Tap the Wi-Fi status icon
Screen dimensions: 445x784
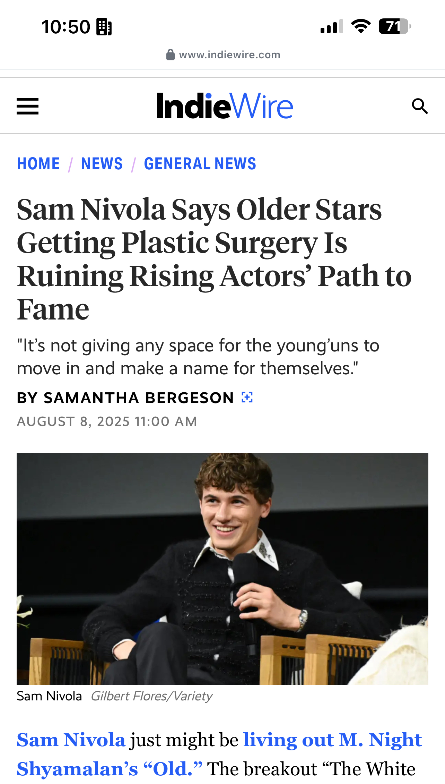tap(361, 26)
